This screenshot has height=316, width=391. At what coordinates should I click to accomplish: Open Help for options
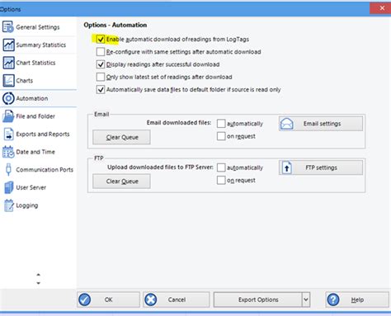(x=357, y=299)
